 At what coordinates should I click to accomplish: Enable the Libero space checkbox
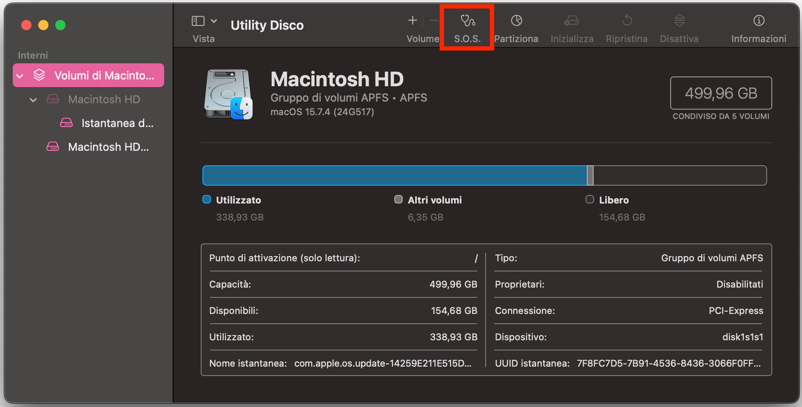589,199
